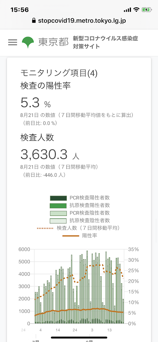Open the 新型コロナウイルス感染症対策サイト site title link

[x=106, y=42]
